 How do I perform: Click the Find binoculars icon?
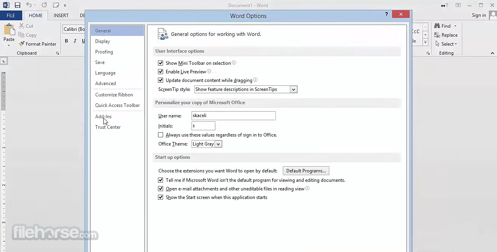[437, 26]
